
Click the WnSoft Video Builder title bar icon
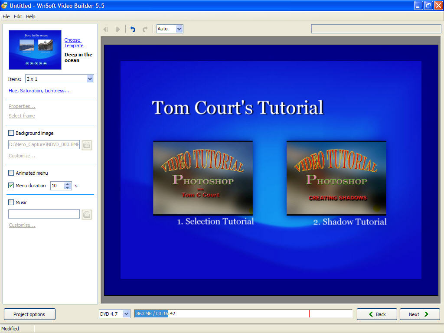4,5
